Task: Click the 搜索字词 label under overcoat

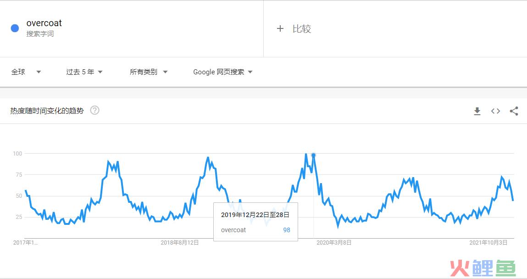Action: pos(40,34)
